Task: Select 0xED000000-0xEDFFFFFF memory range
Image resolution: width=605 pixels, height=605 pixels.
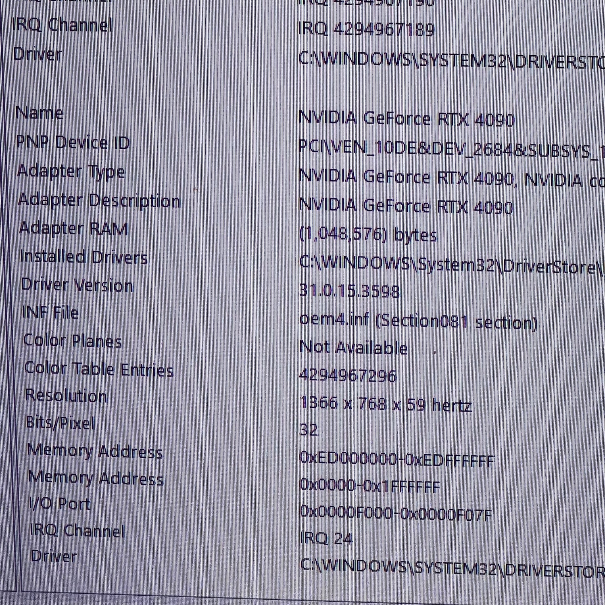Action: 398,459
